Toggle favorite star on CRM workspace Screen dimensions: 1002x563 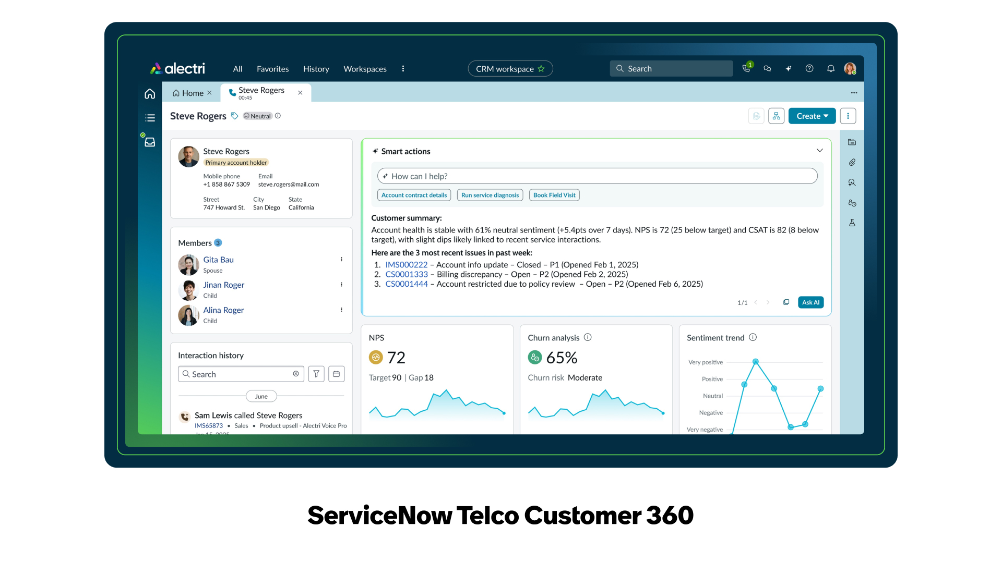coord(541,69)
